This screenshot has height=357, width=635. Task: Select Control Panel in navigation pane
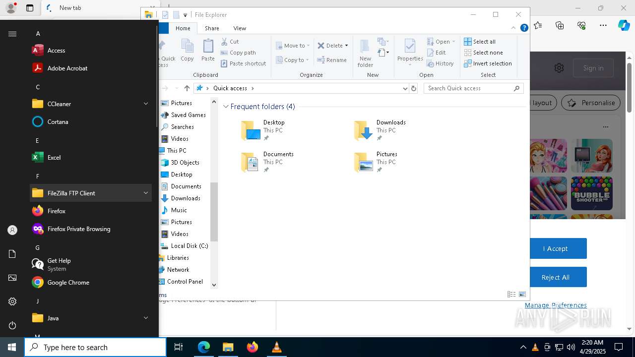click(185, 282)
